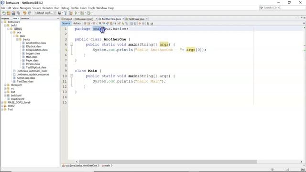306x172 pixels.
Task: Stop macro recording icon
Action: (143, 23)
